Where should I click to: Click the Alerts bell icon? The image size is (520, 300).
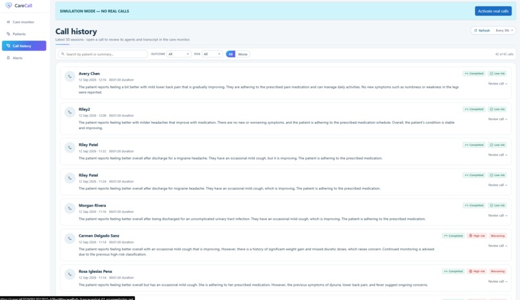click(8, 57)
